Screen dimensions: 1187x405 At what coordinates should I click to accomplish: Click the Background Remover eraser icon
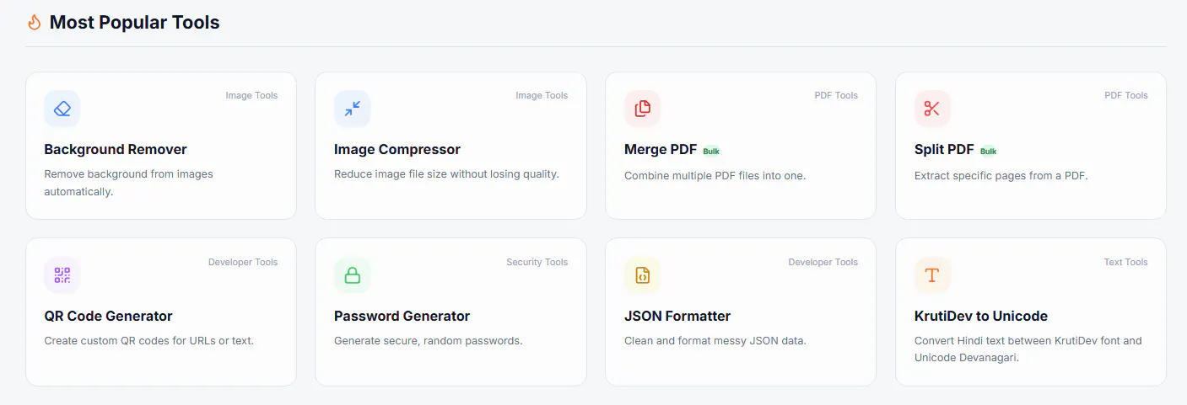(x=62, y=109)
